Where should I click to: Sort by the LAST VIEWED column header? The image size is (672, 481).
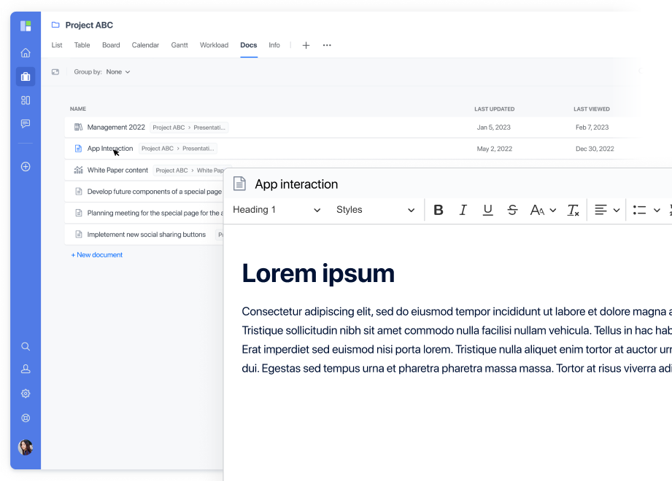592,109
